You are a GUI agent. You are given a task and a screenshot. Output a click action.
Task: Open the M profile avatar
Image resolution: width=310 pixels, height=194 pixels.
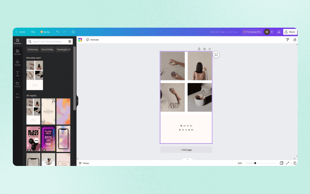pyautogui.click(x=267, y=32)
